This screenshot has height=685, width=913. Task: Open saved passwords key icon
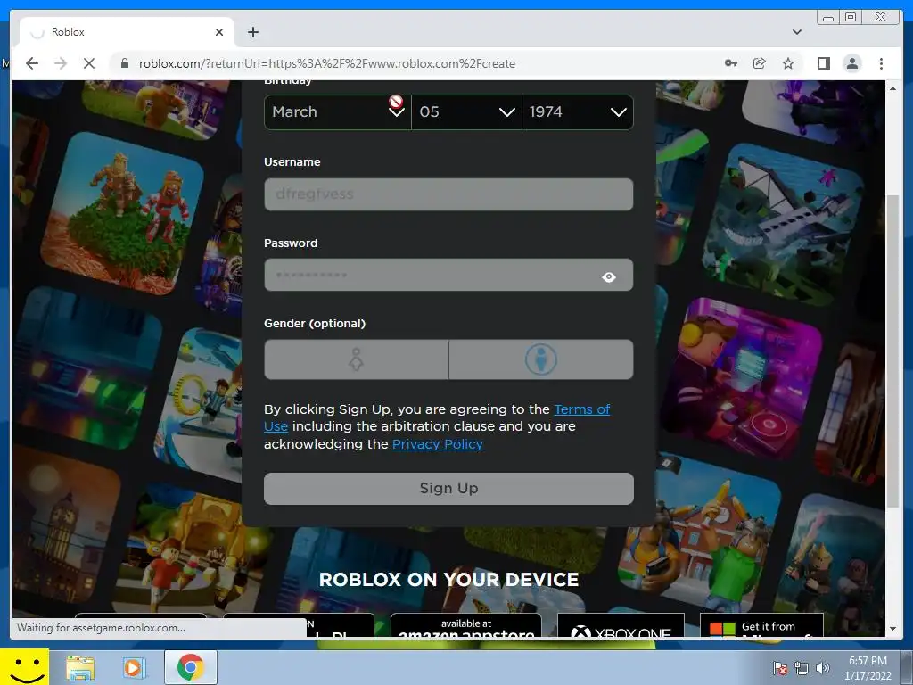[731, 63]
